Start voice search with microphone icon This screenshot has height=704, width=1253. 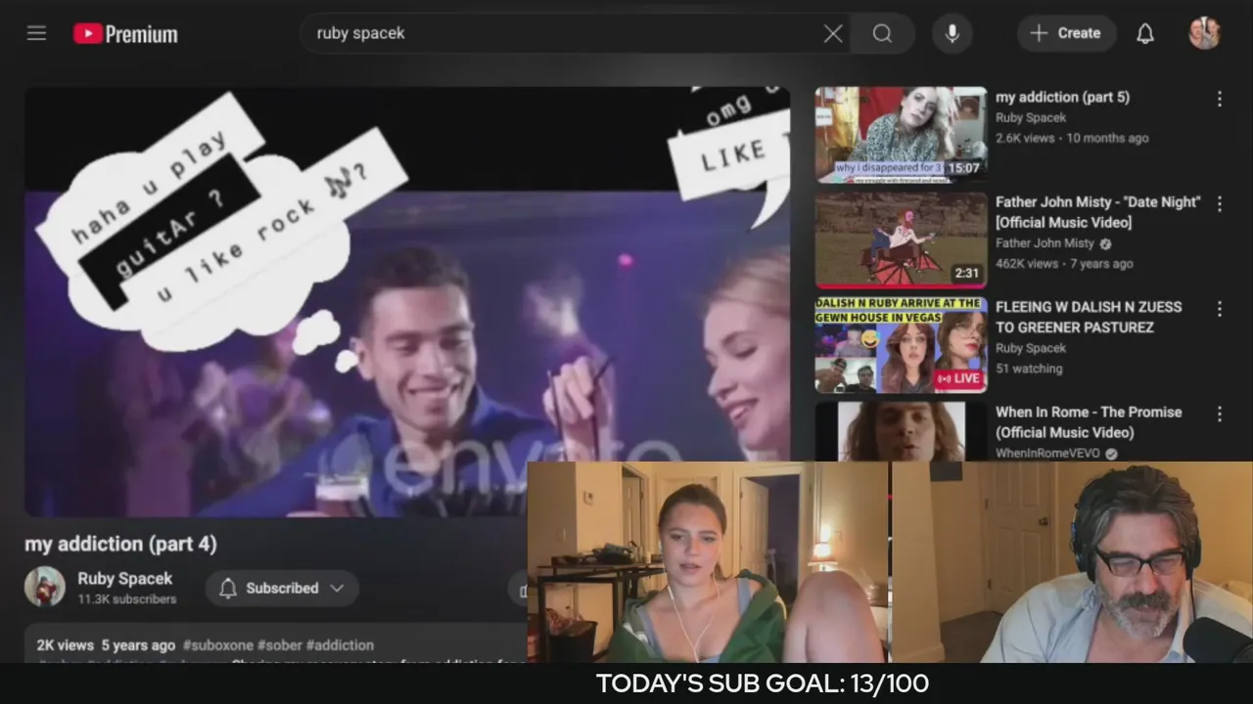951,34
